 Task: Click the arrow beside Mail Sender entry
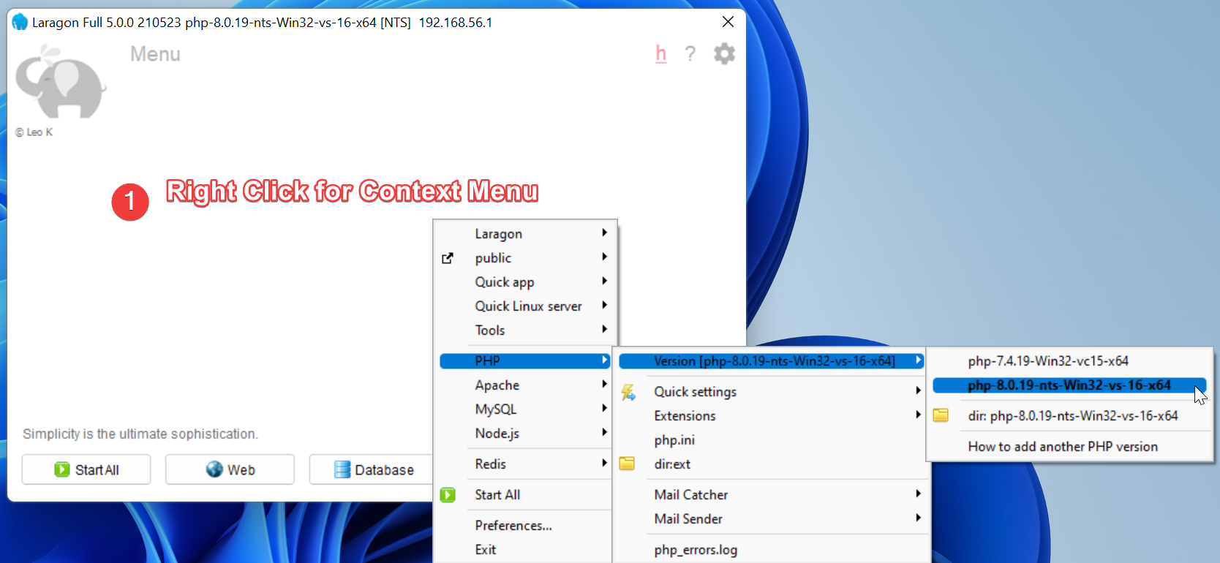click(918, 518)
